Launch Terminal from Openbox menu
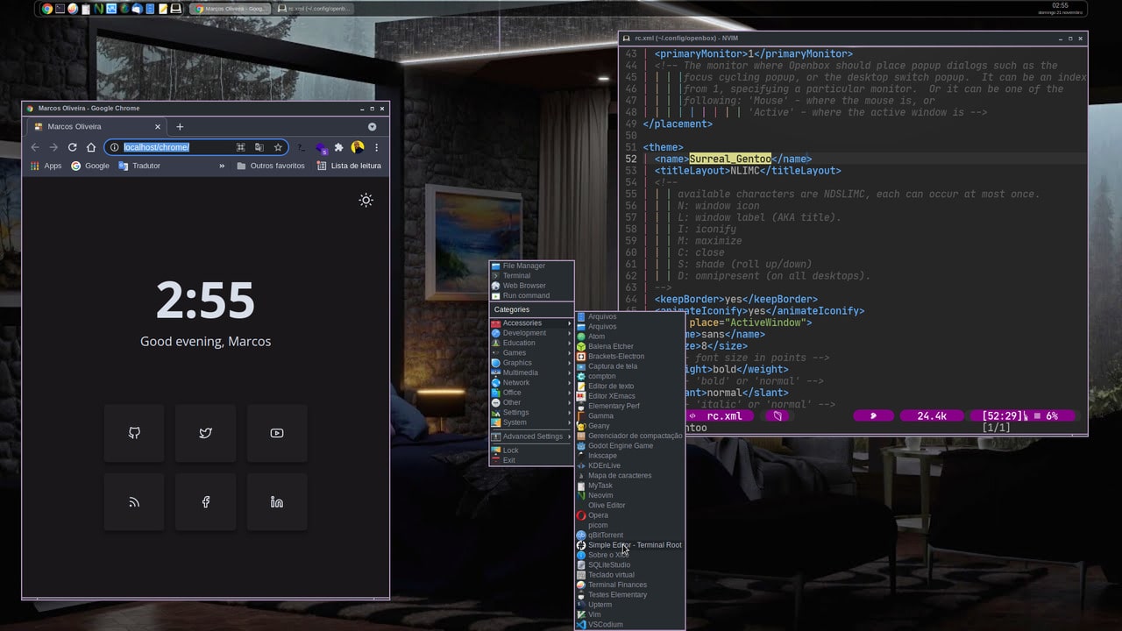The height and width of the screenshot is (631, 1122). pos(531,276)
